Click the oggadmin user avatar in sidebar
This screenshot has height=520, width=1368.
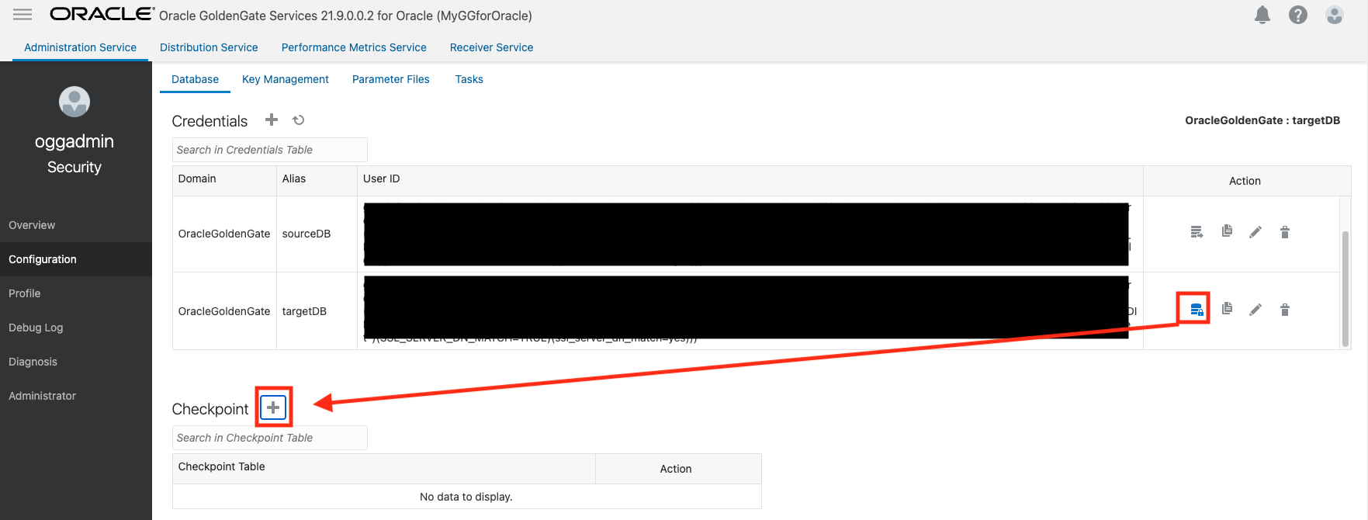tap(74, 102)
